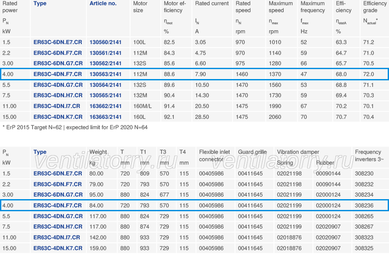The height and width of the screenshot is (254, 389).
Task: Click the Flexible inlet connector header
Action: 214,156
